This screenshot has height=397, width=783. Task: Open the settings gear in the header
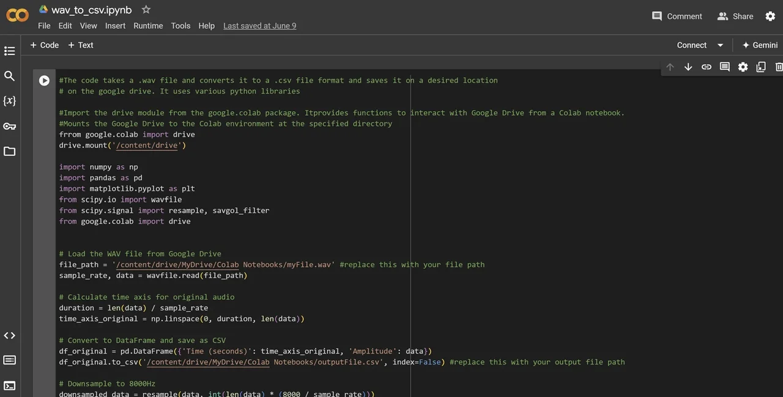[770, 17]
